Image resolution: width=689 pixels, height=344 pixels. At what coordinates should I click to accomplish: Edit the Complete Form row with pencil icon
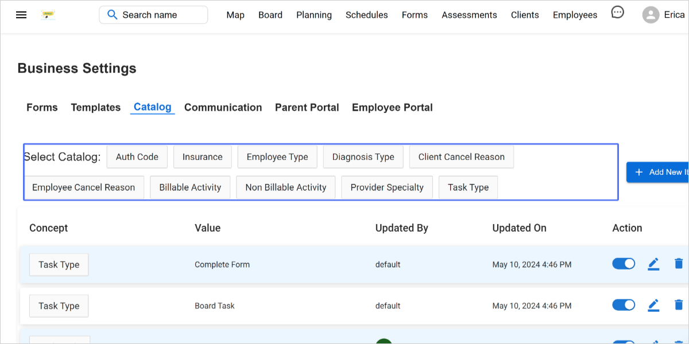[x=653, y=264]
